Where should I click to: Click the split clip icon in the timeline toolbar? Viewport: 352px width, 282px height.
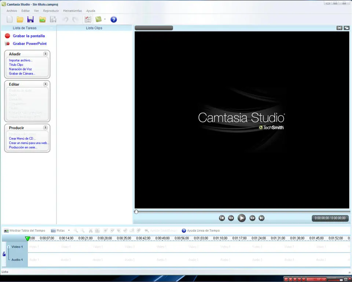[97, 231]
